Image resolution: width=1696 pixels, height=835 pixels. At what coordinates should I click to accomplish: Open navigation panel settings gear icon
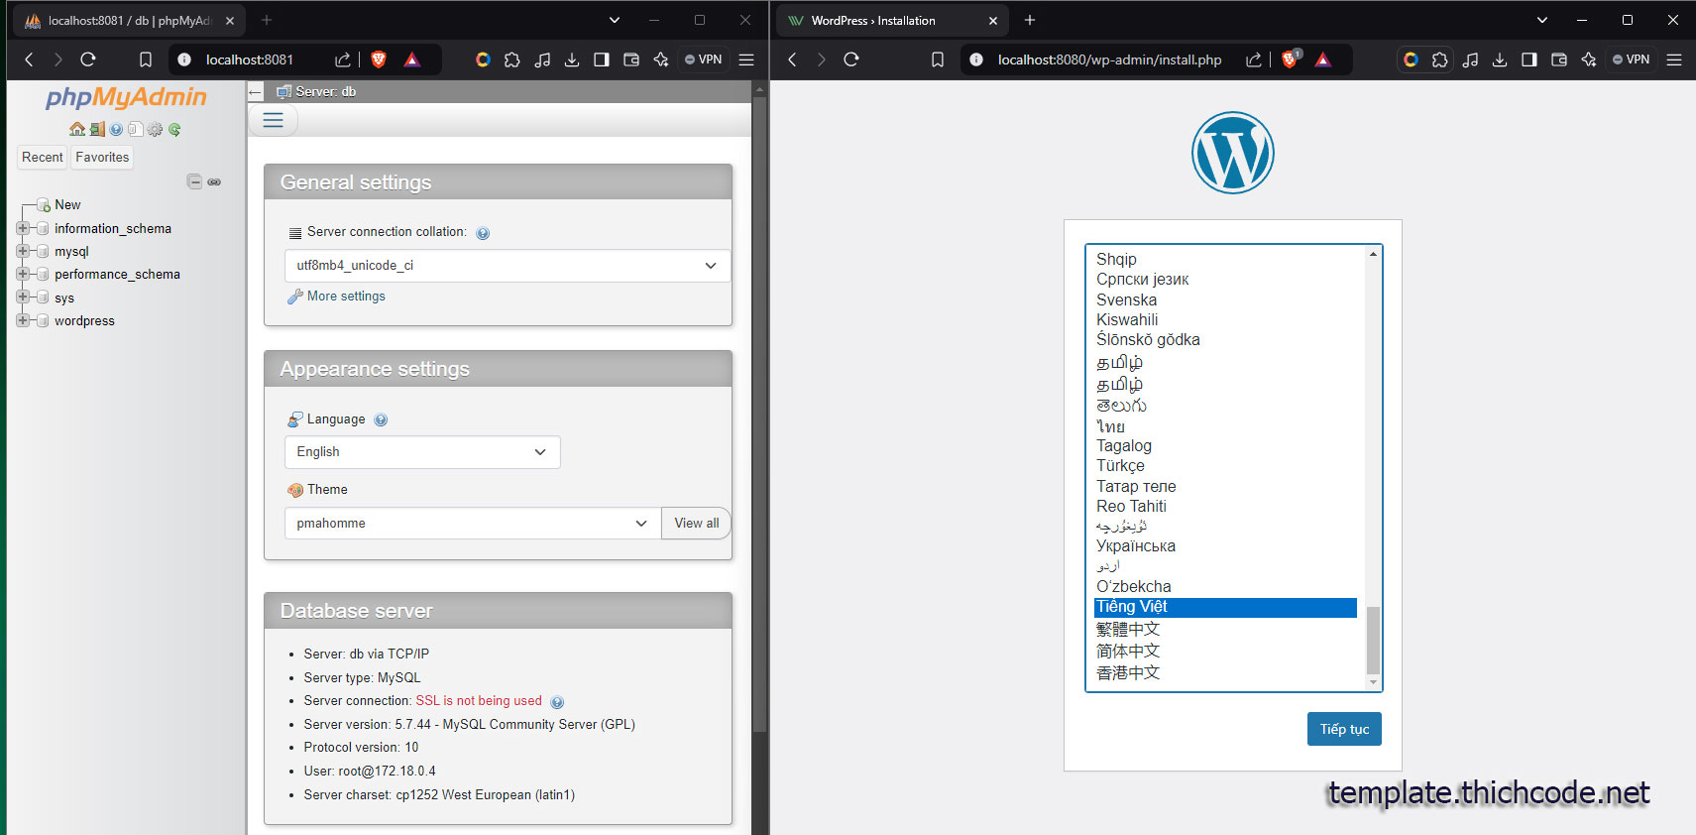click(155, 129)
